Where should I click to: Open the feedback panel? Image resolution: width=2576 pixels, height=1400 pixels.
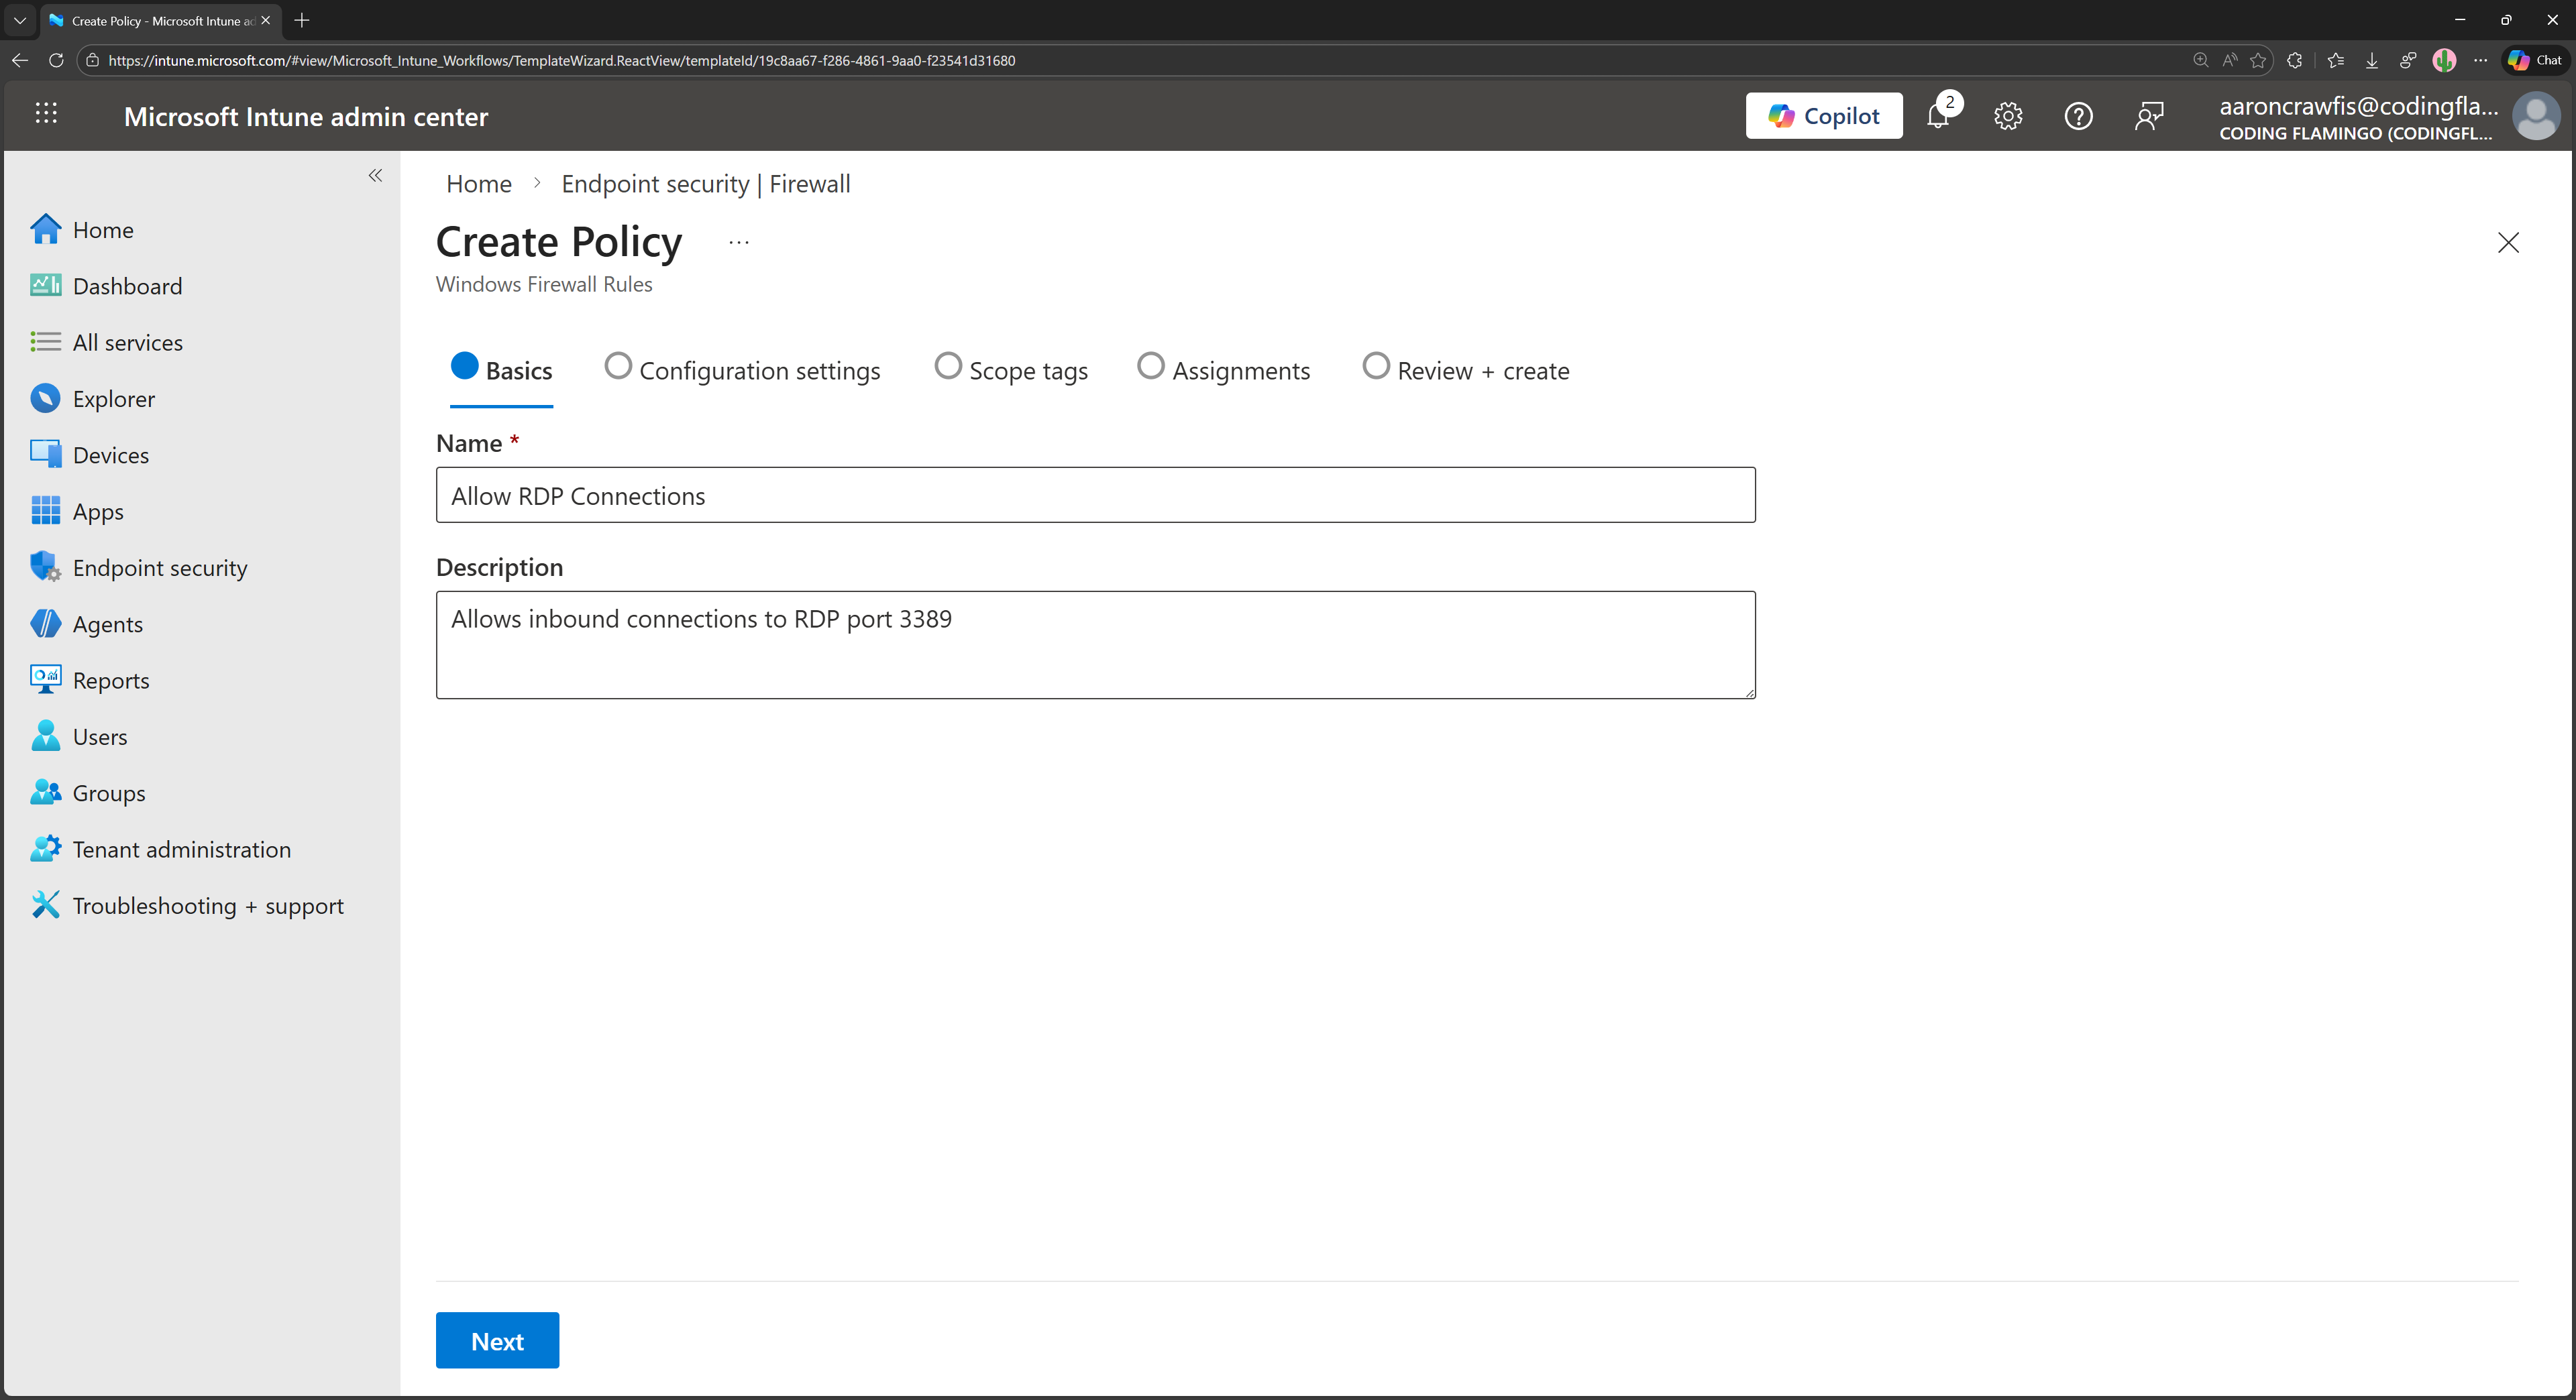2149,116
